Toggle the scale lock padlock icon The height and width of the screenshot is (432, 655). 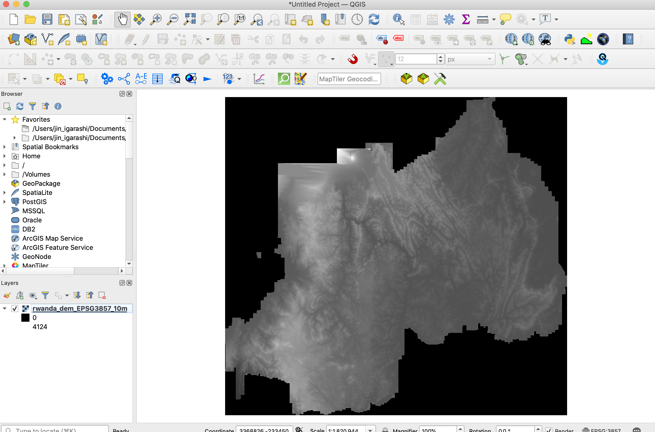click(385, 430)
